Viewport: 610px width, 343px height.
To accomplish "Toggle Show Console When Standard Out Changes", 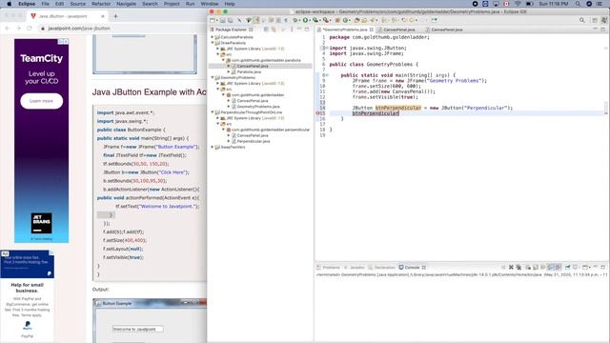I will (551, 267).
